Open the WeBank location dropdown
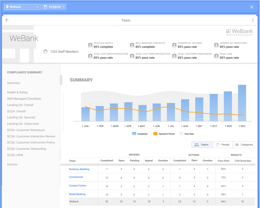The image size is (260, 208). pyautogui.click(x=22, y=7)
